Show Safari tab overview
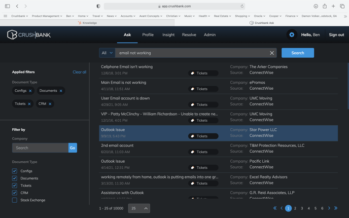This screenshot has height=218, width=349. pos(342,6)
